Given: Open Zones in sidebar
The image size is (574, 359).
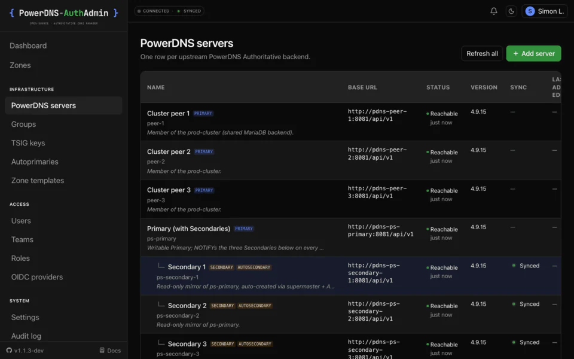Looking at the screenshot, I should coord(20,65).
